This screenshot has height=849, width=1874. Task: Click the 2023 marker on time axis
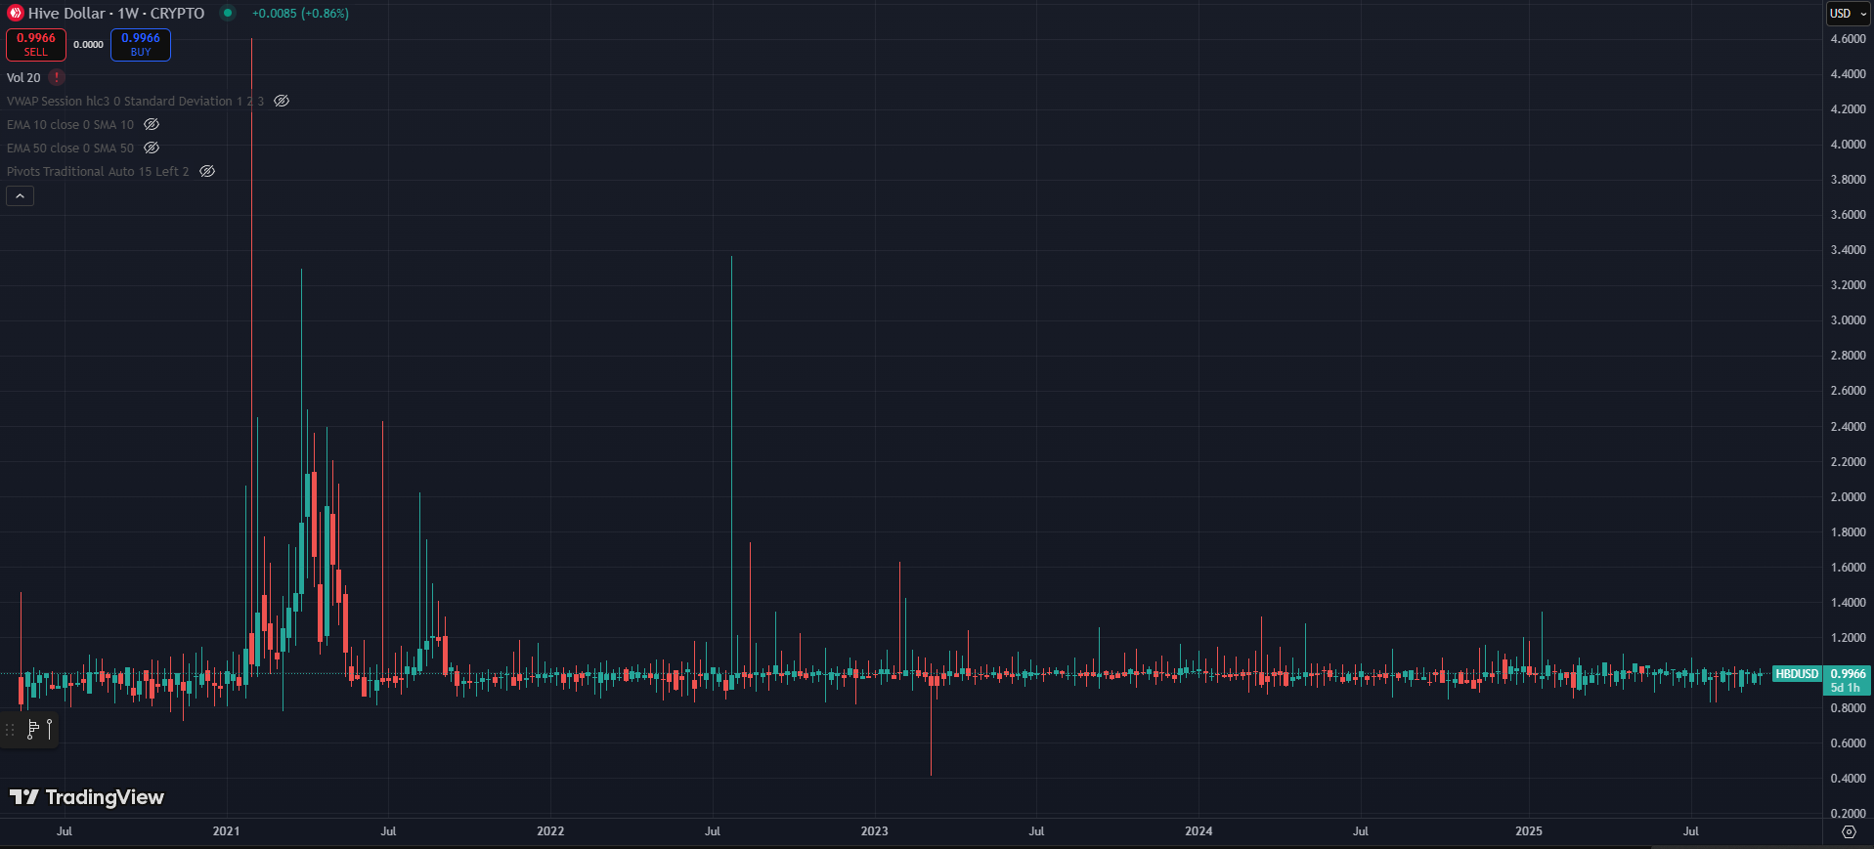coord(874,831)
